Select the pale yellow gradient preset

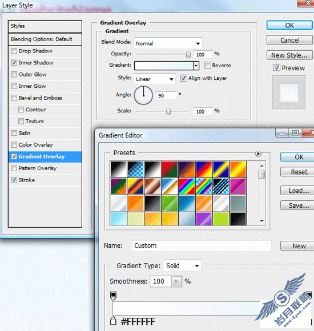pyautogui.click(x=135, y=219)
